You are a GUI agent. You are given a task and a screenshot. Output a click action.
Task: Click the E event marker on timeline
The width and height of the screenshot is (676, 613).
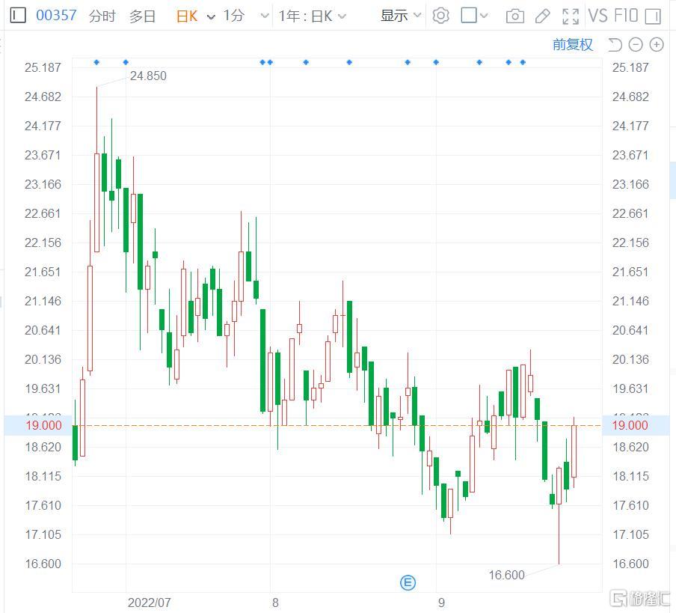(408, 582)
